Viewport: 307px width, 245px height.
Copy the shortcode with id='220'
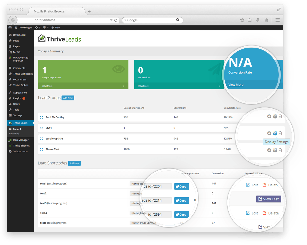182,187
